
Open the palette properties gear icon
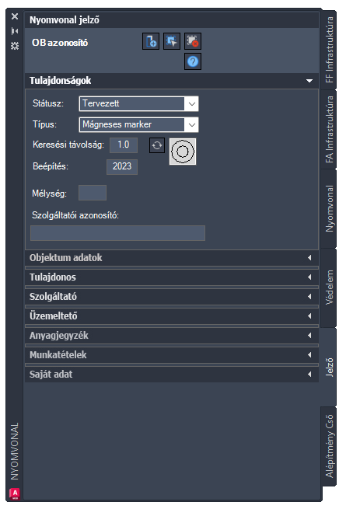coord(15,46)
